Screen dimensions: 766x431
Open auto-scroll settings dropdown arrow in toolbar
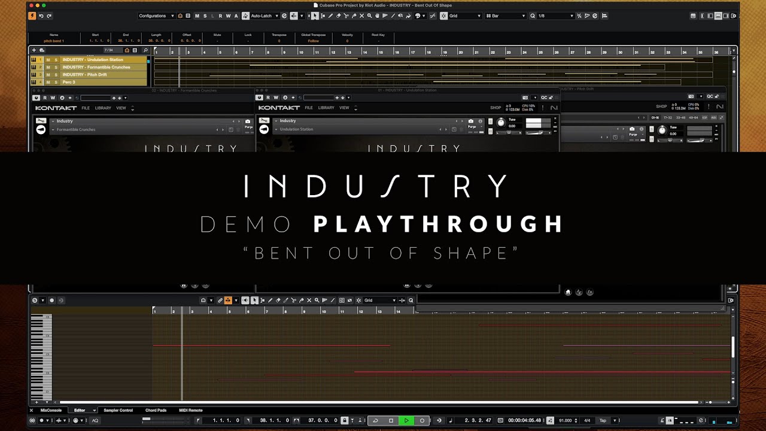(302, 16)
